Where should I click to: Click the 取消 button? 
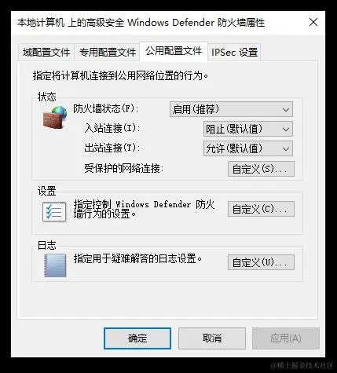212,338
